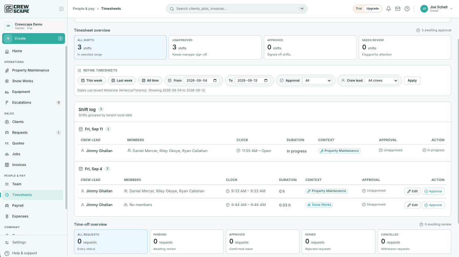Click the Upgrade trial pill
459x257 pixels.
(372, 9)
